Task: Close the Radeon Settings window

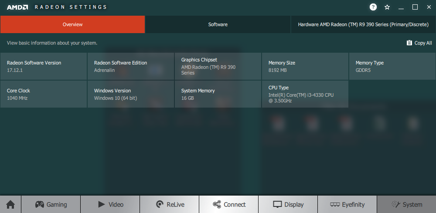Action: click(x=429, y=7)
